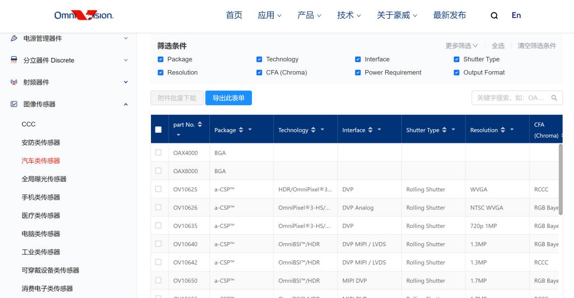Click the table vertical scrollbar
This screenshot has width=574, height=298.
[x=560, y=178]
